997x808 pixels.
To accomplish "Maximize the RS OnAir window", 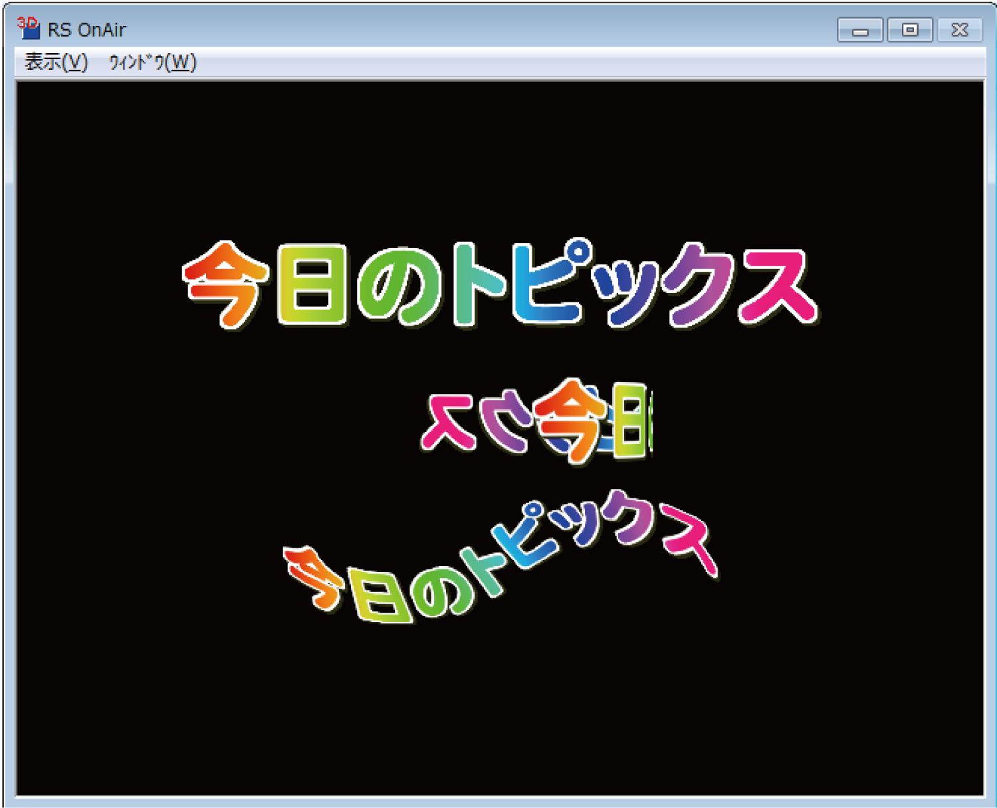I will click(910, 30).
